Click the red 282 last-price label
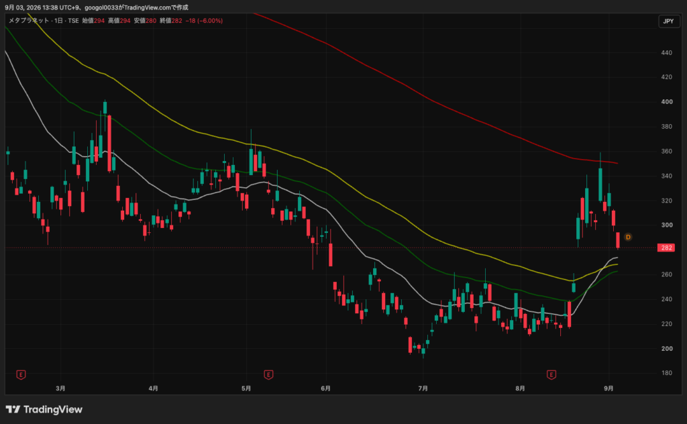 (x=666, y=248)
